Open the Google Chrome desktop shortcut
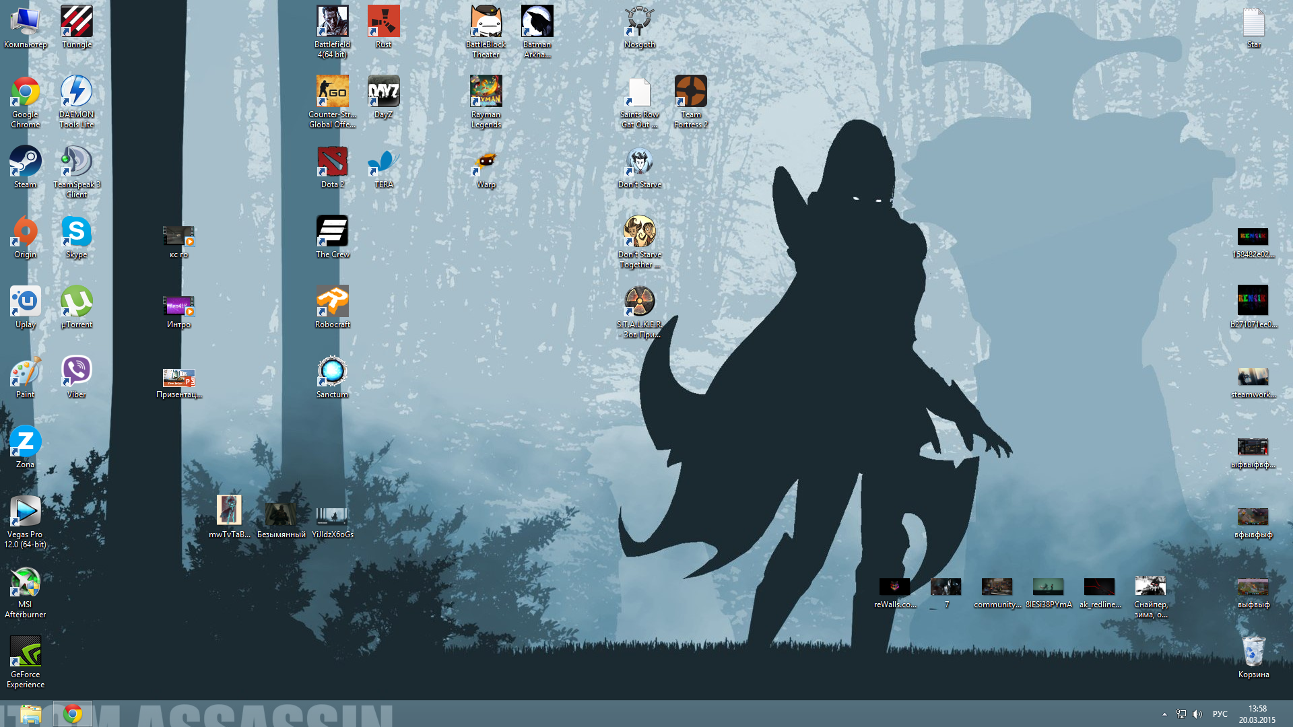 [x=26, y=102]
